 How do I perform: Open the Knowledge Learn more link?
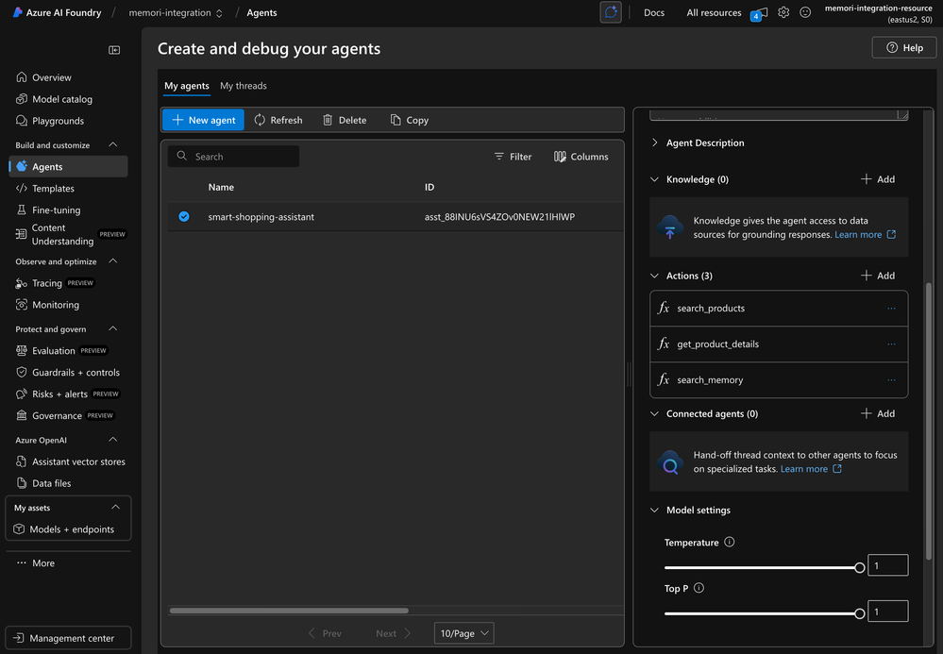click(x=865, y=234)
